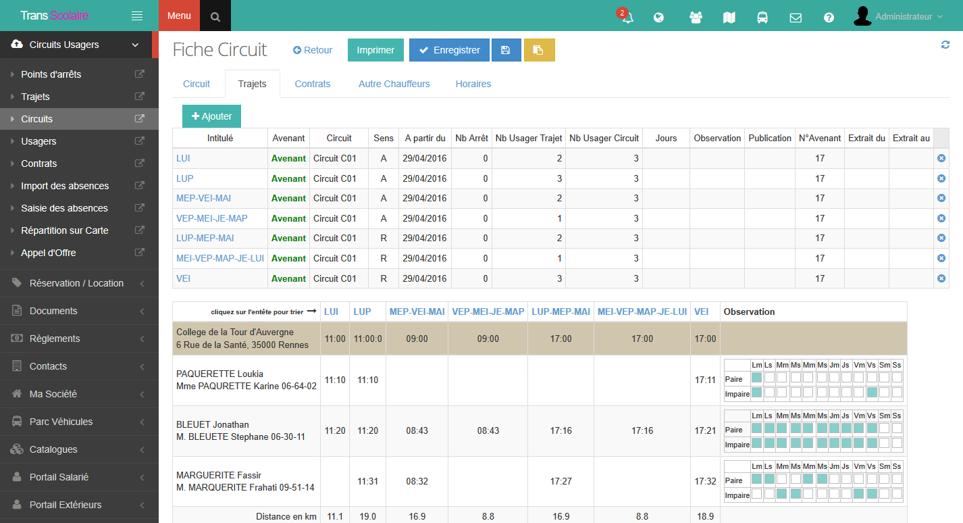
Task: Open the map icon in top bar
Action: (x=729, y=18)
